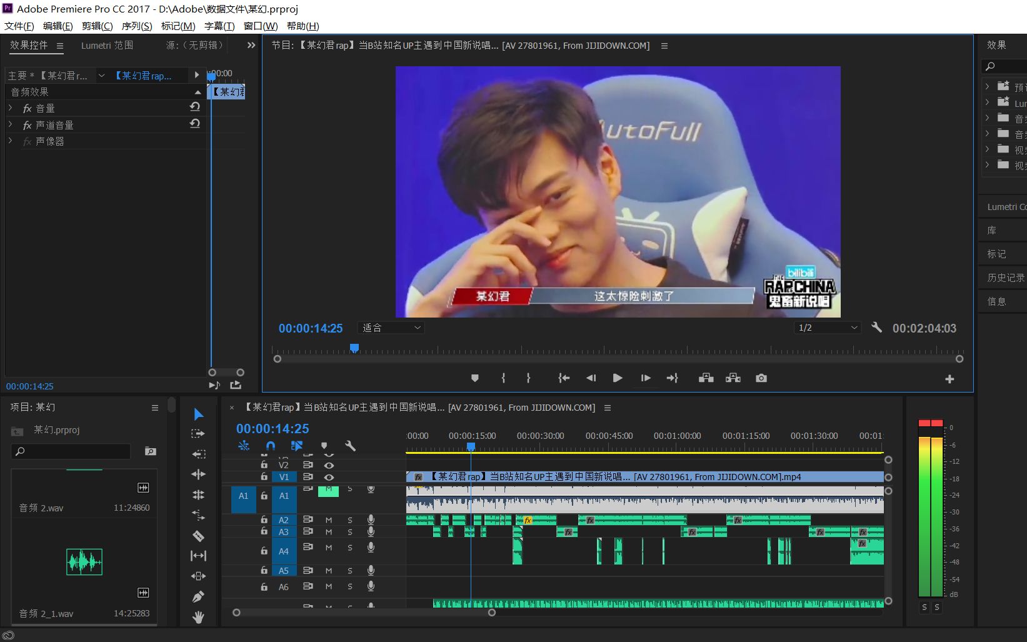Toggle V2 track output eye
The height and width of the screenshot is (642, 1027).
click(x=329, y=465)
